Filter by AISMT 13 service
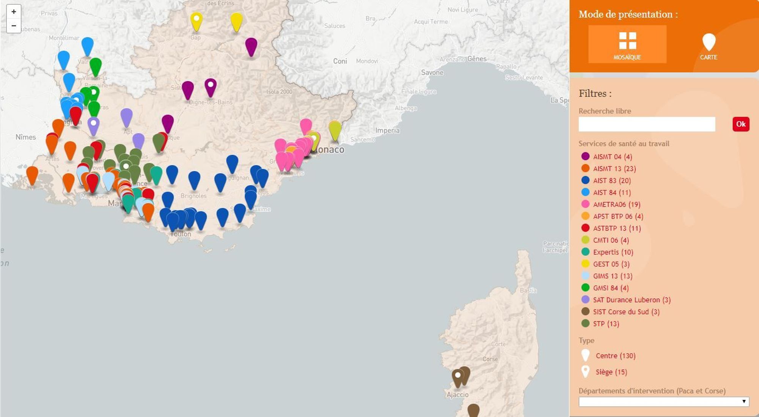The height and width of the screenshot is (417, 759). click(614, 168)
